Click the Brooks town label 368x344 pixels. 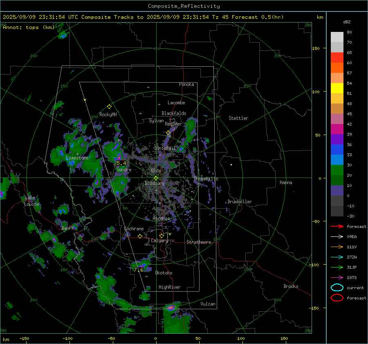coord(291,286)
